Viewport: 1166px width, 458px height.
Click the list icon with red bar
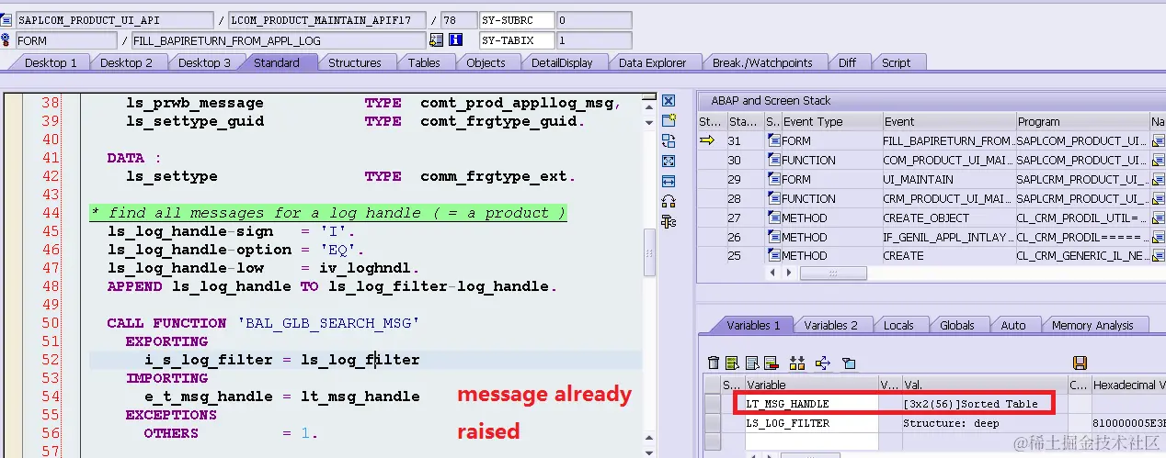pyautogui.click(x=772, y=363)
